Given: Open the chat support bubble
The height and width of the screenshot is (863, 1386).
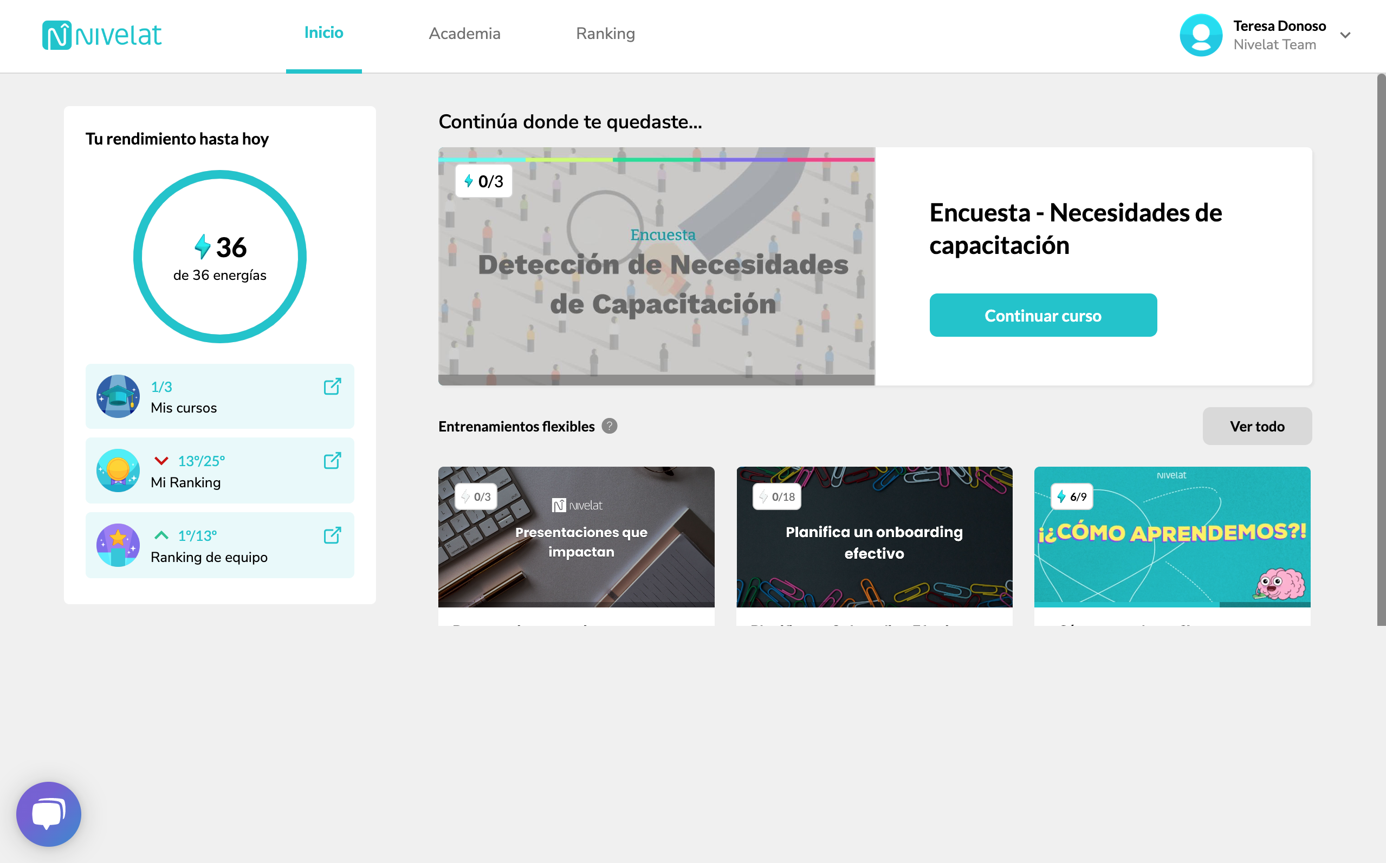Looking at the screenshot, I should pos(49,813).
